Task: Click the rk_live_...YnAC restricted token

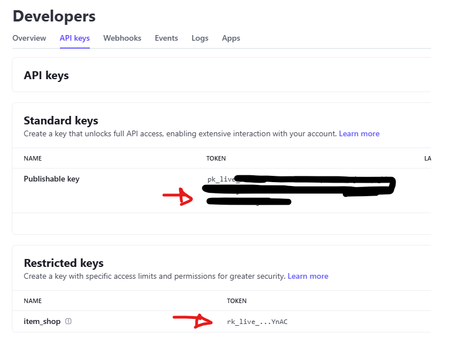Action: (x=257, y=322)
